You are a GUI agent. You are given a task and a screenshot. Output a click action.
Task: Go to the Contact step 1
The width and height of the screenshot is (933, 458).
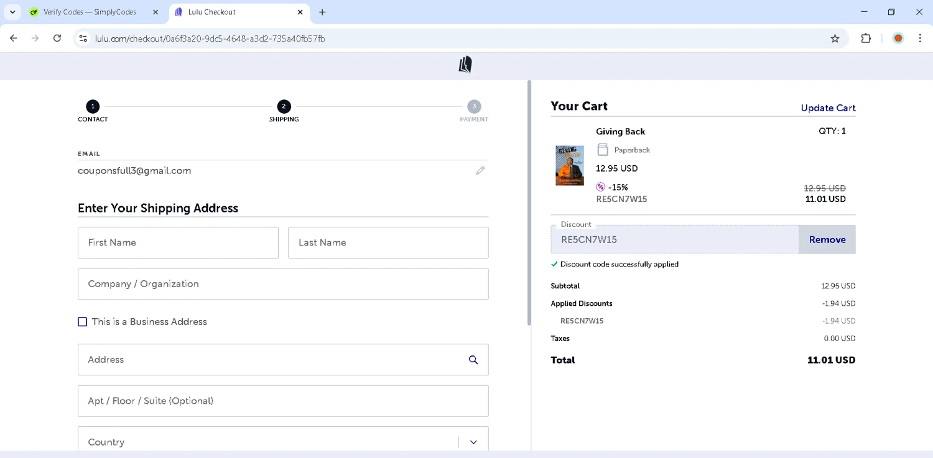point(93,107)
